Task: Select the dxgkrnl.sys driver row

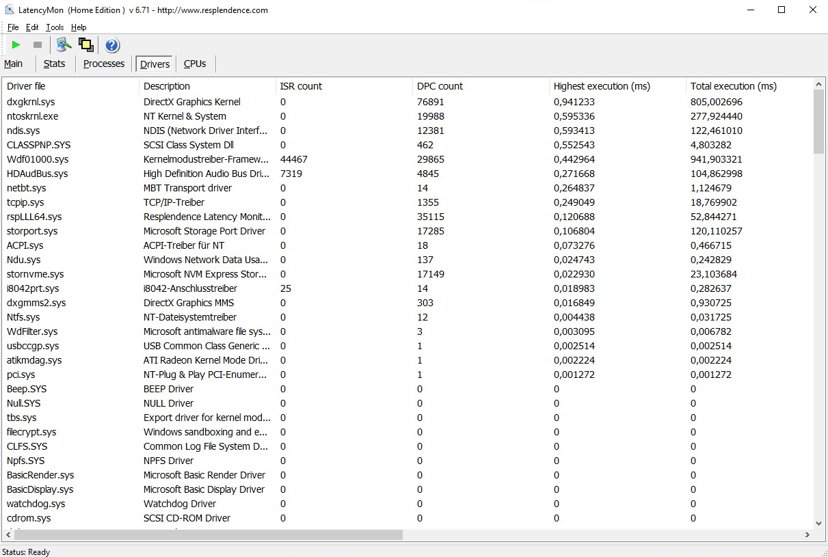Action: tap(31, 102)
